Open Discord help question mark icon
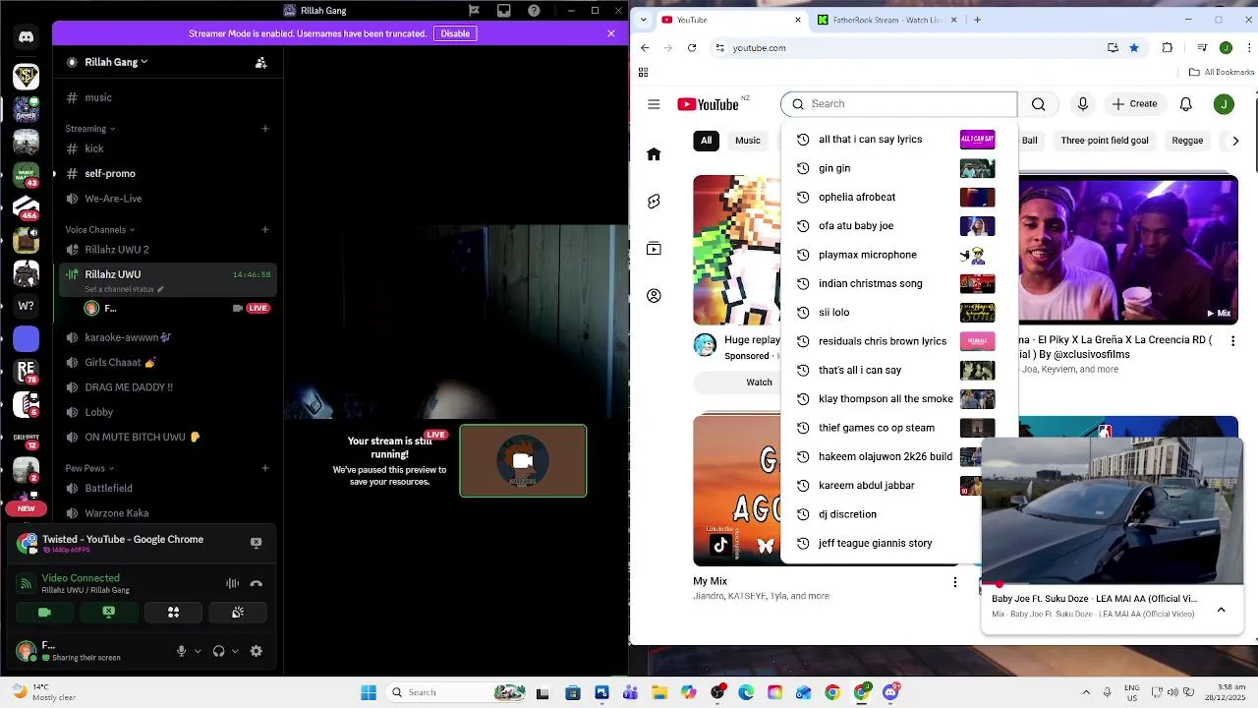The width and height of the screenshot is (1258, 708). coord(534,11)
